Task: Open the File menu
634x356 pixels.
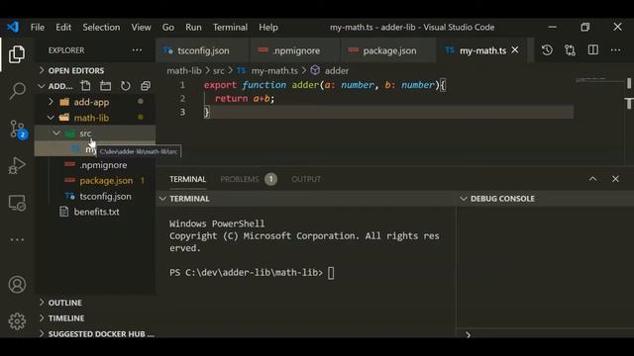Action: (38, 27)
